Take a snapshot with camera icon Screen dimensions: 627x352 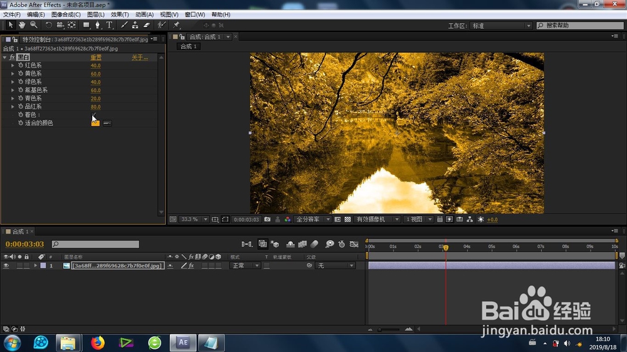267,219
